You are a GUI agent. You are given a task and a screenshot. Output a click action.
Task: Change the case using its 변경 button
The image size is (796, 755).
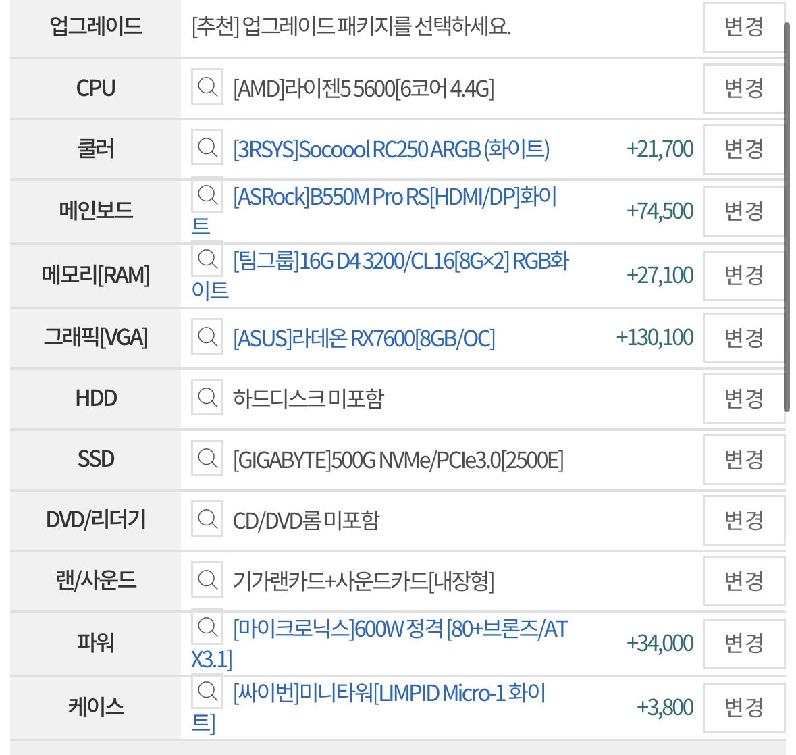pos(743,708)
